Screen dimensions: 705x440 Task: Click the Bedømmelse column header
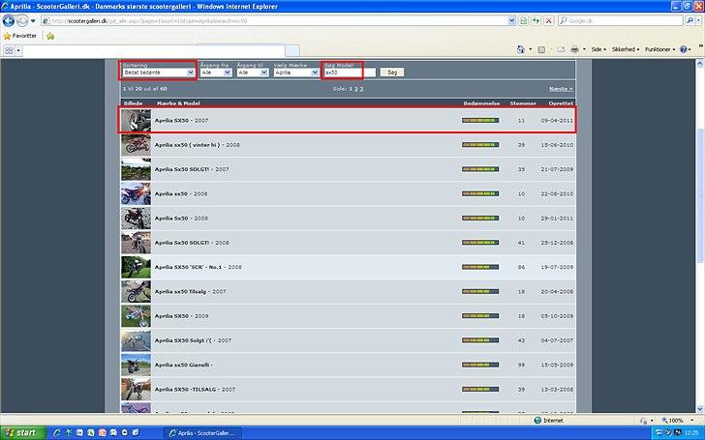[x=481, y=103]
